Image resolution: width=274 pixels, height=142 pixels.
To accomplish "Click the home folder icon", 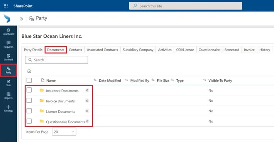I will [x=29, y=71].
